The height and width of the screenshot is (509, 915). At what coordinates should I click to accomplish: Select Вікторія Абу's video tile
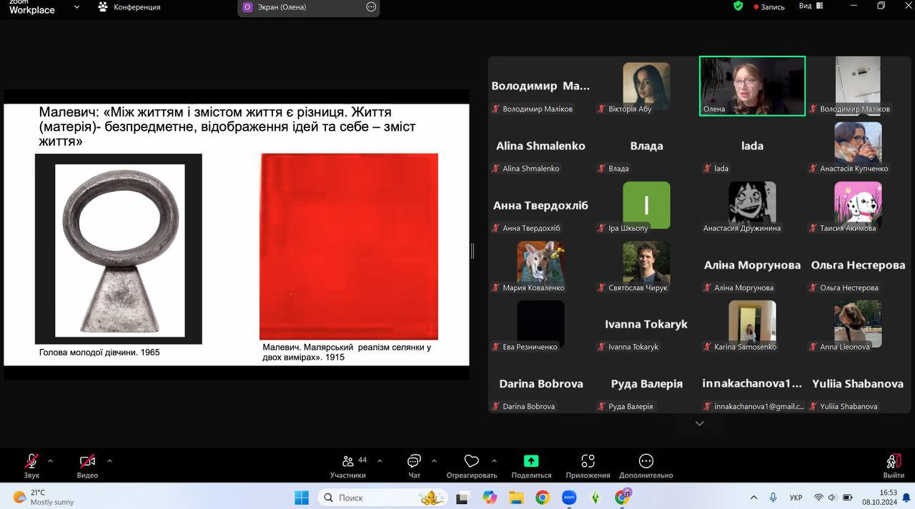[646, 86]
